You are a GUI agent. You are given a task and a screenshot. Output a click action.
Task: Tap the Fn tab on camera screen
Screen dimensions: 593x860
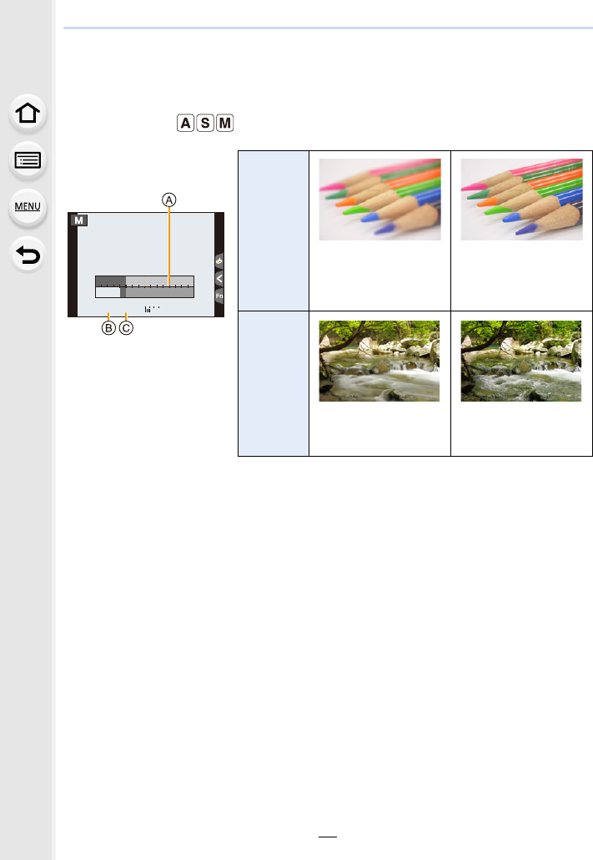(x=219, y=296)
